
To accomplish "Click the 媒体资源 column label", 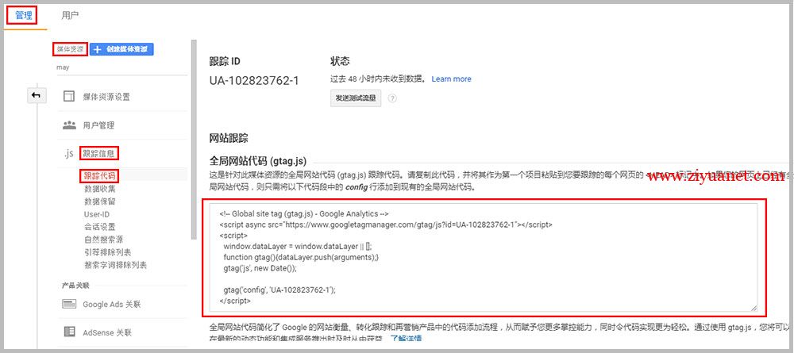I will coord(70,49).
